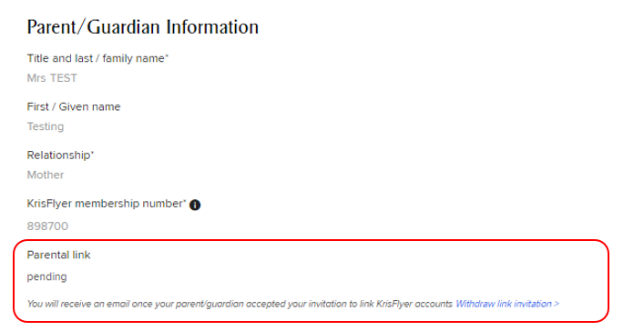Click the 'KrisFlyer membership number' label
Screen dimensions: 644x331
point(106,204)
